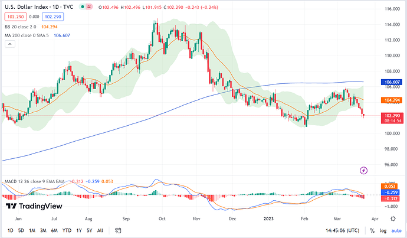Image resolution: width=407 pixels, height=238 pixels.
Task: Toggle auto scale mode
Action: point(396,230)
